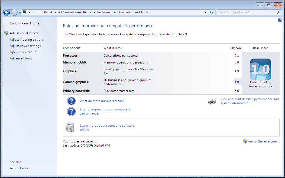Viewport: 285px width, 178px height.
Task: Select the Processor subscore 7.1
Action: click(x=237, y=56)
